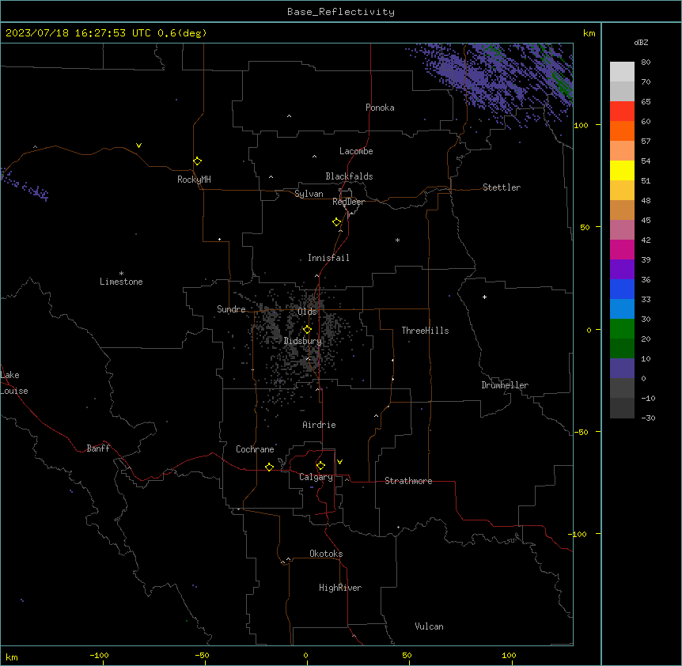
Task: Click the Strathmore city label
Action: tap(408, 481)
